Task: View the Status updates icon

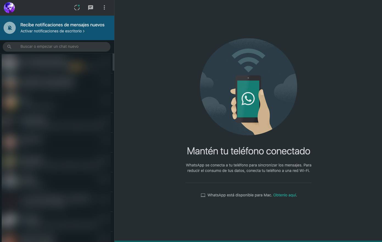Action: pyautogui.click(x=77, y=8)
